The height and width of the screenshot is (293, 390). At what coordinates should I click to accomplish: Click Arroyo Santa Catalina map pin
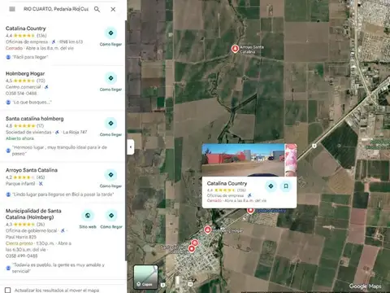click(235, 49)
